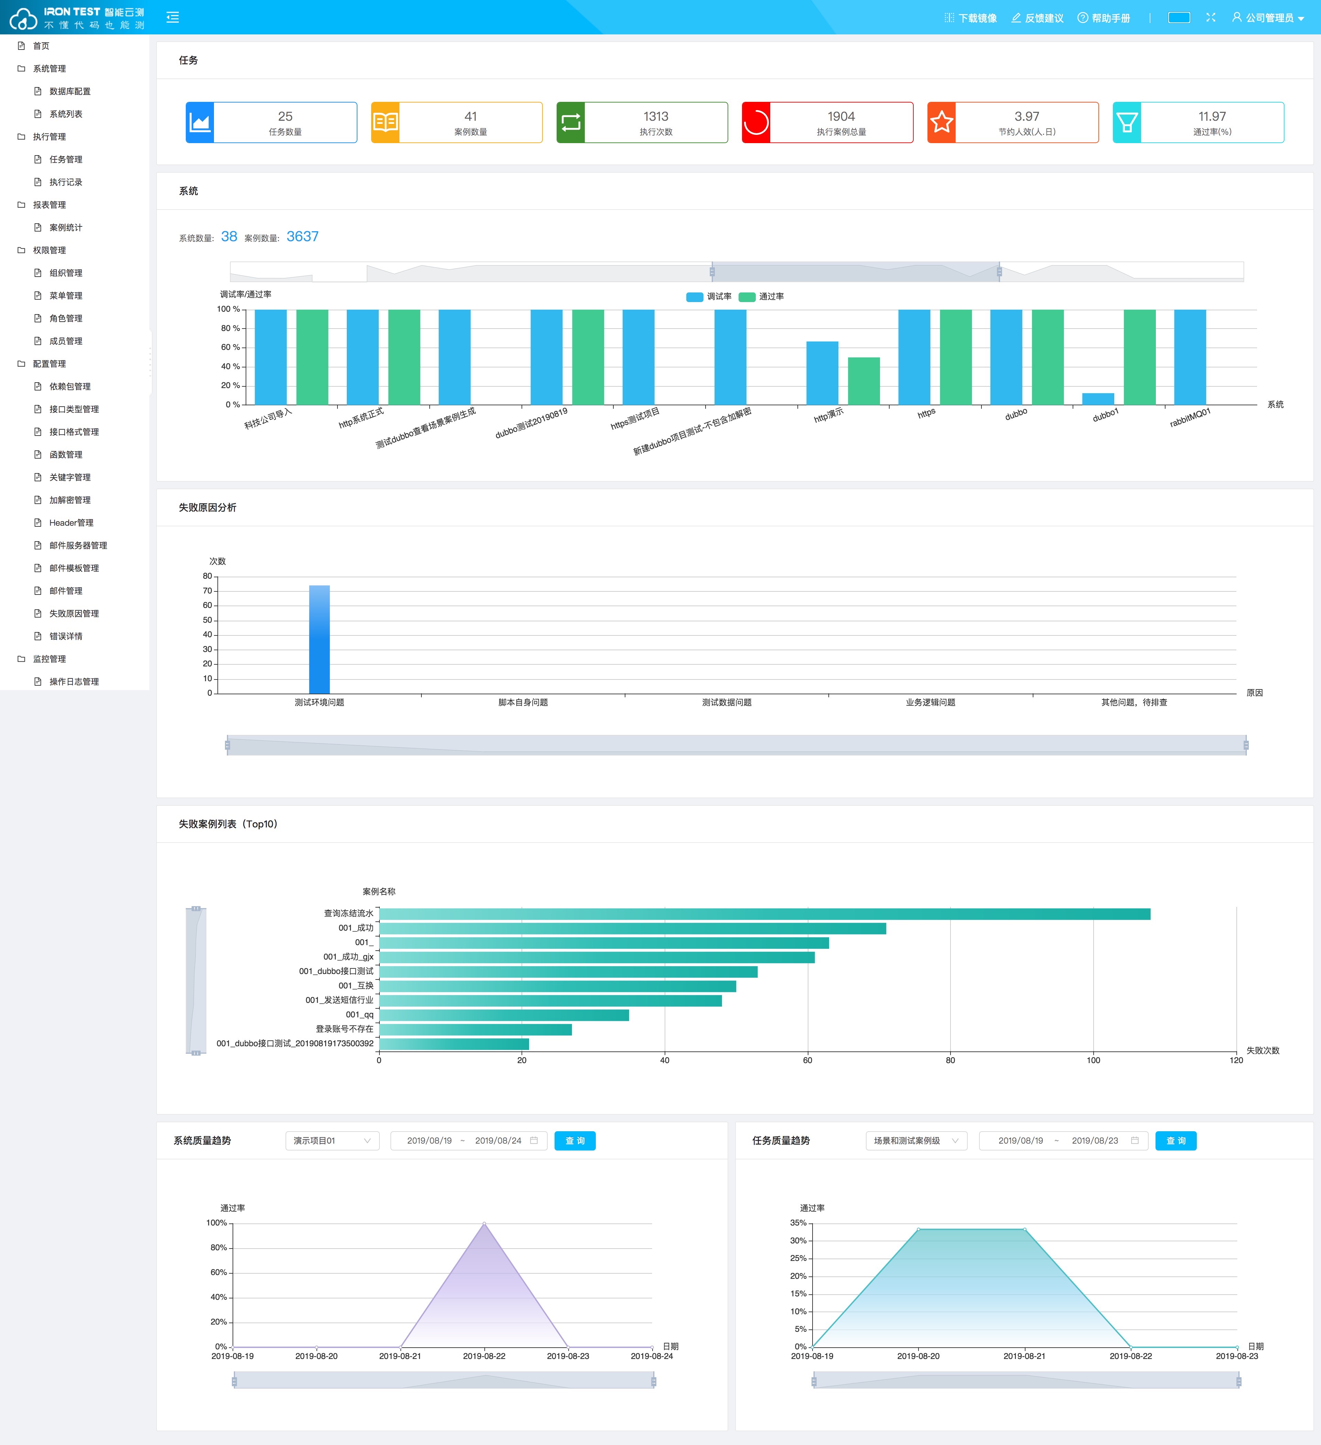
Task: Click the green loop icon on 执行次数 card
Action: pyautogui.click(x=571, y=122)
